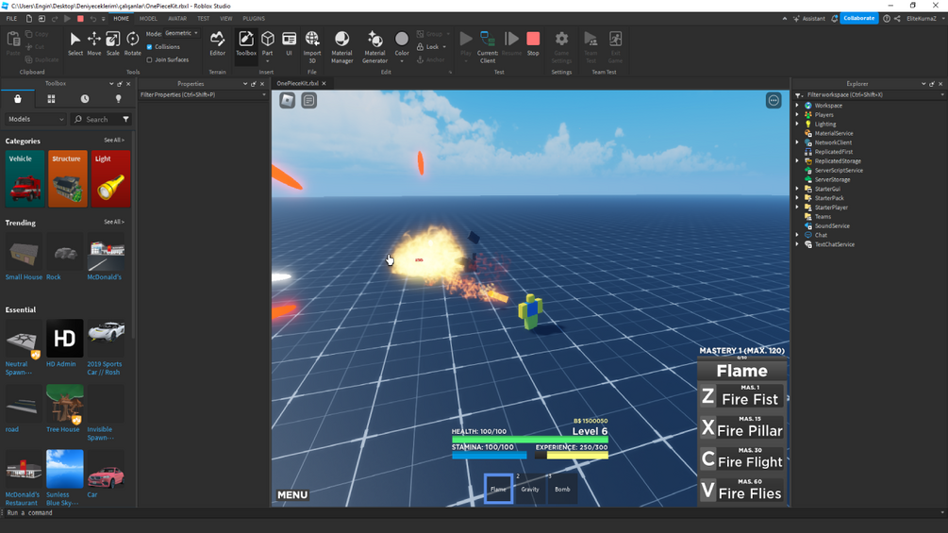948x533 pixels.
Task: Open the chat icon in viewport
Action: pyautogui.click(x=309, y=100)
